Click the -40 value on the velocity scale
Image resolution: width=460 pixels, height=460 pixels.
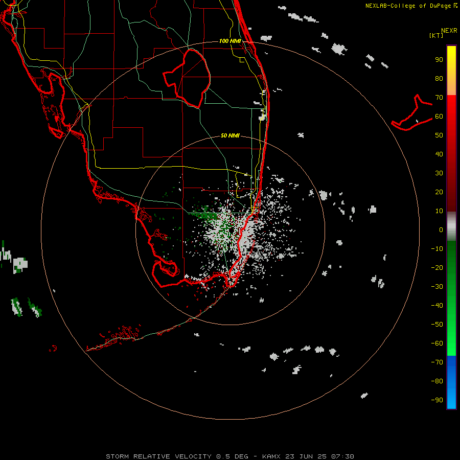pos(437,306)
